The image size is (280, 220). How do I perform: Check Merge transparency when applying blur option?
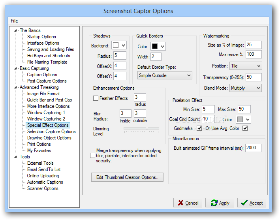point(92,155)
